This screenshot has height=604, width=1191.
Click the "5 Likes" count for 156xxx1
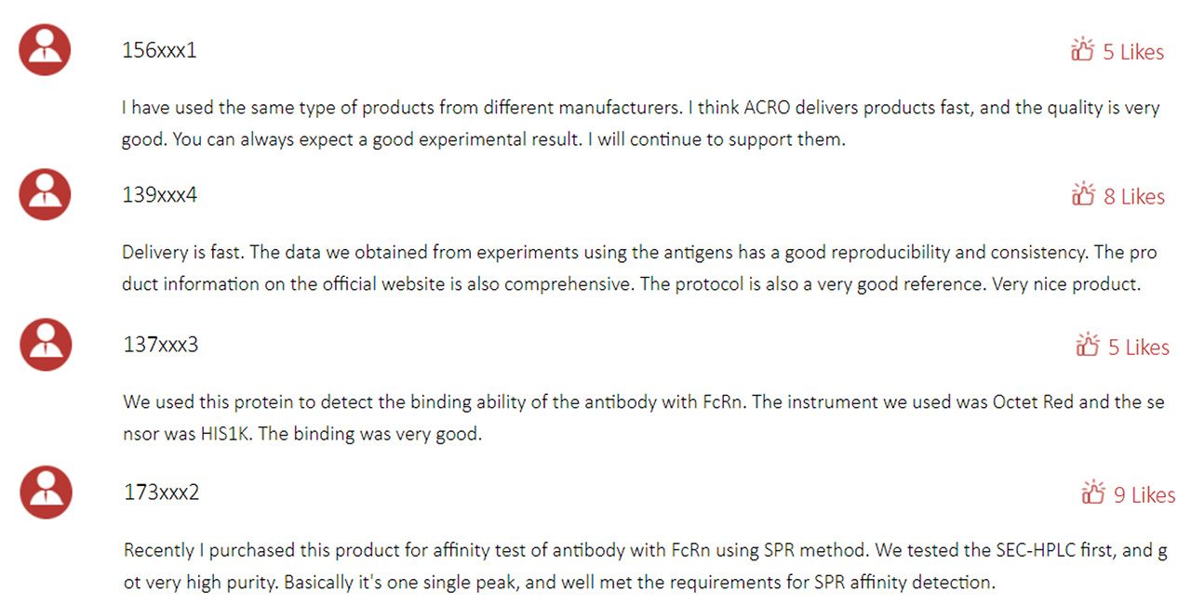point(1132,52)
